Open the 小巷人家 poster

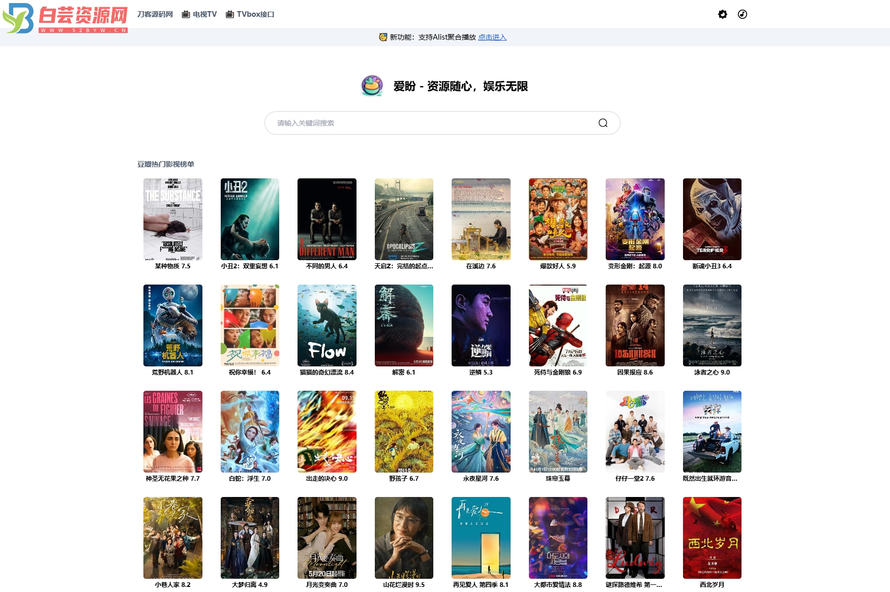pos(173,538)
